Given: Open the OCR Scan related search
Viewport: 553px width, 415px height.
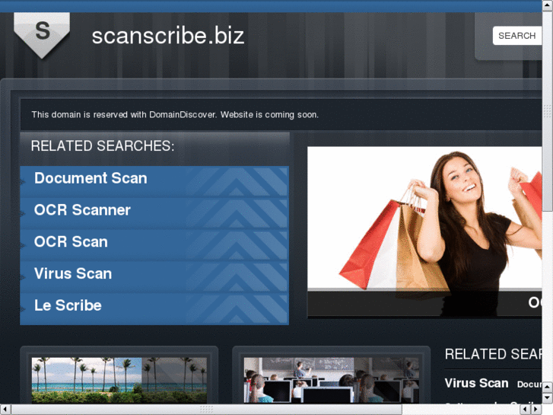Looking at the screenshot, I should 71,241.
